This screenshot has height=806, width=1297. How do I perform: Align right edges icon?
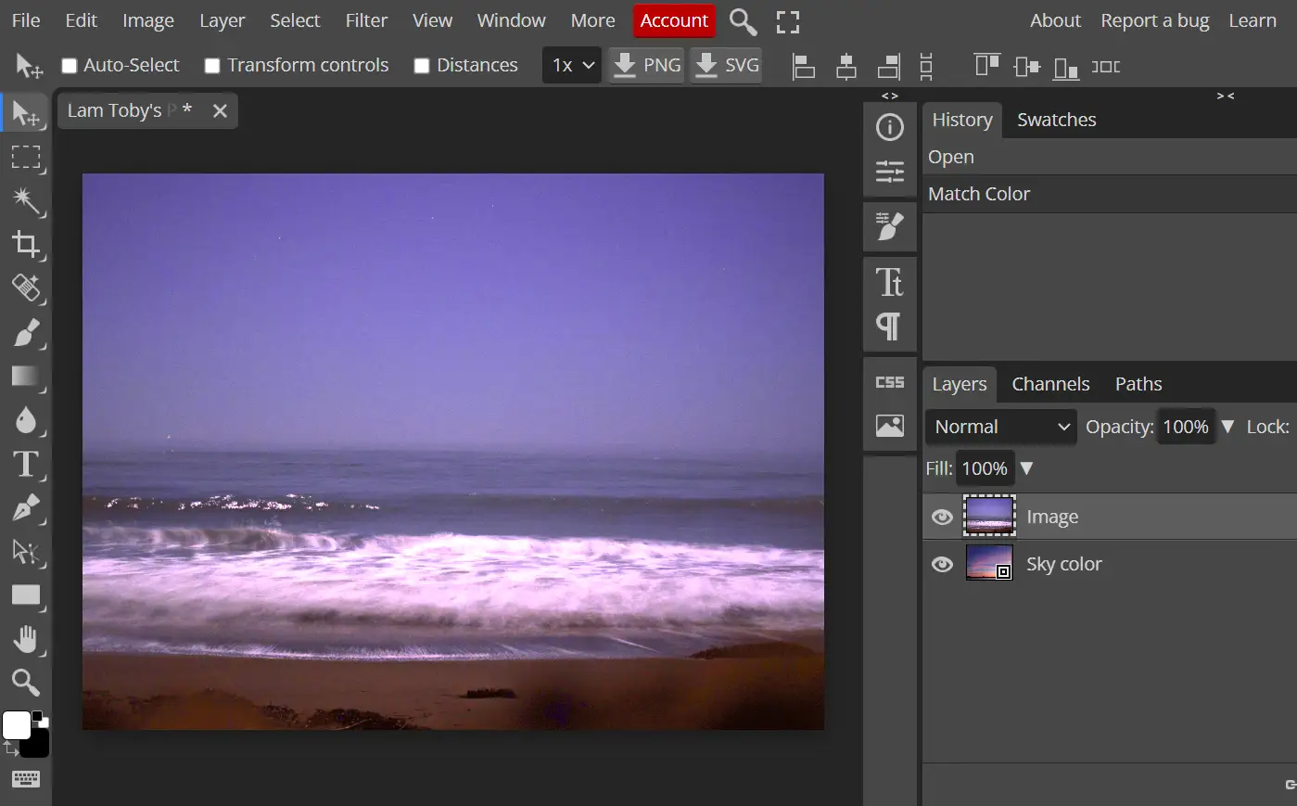coord(889,66)
